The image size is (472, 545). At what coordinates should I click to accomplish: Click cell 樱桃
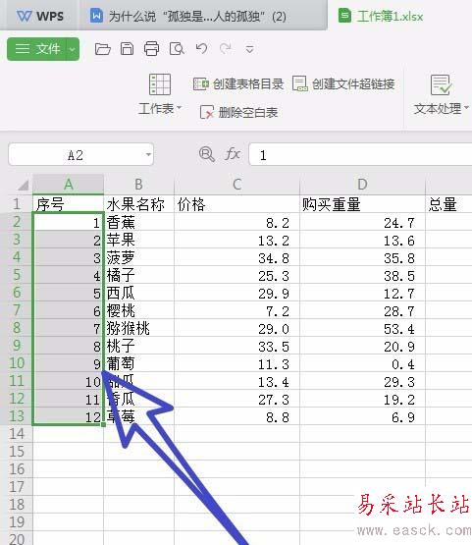click(138, 310)
